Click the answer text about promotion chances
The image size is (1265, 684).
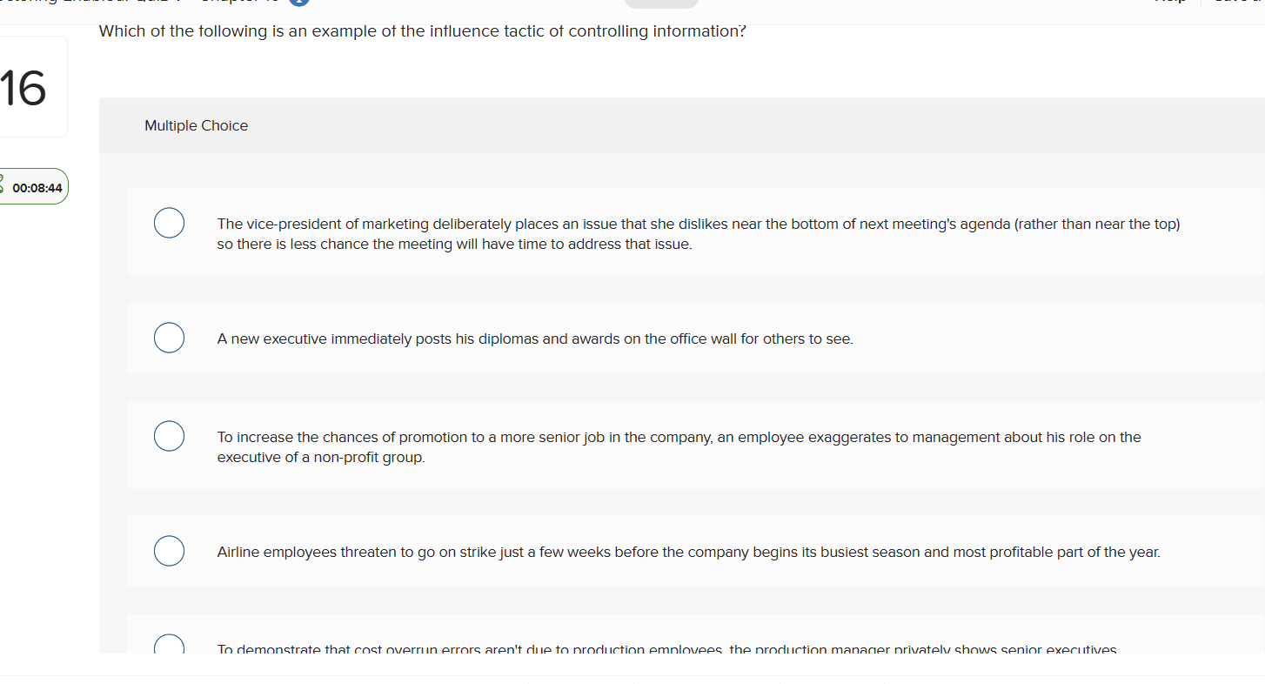click(679, 447)
